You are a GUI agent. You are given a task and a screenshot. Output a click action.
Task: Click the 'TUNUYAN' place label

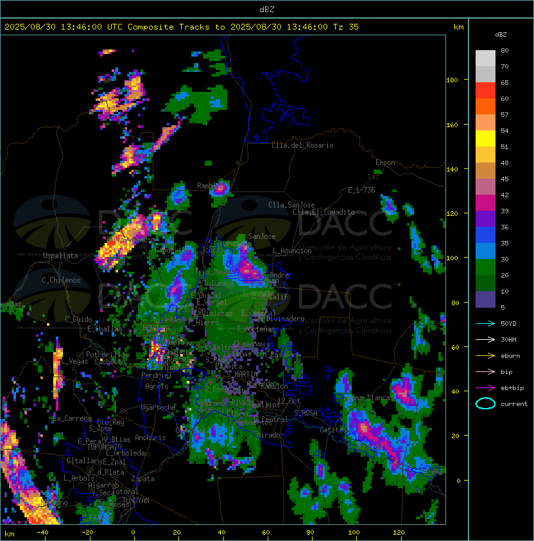click(x=136, y=501)
